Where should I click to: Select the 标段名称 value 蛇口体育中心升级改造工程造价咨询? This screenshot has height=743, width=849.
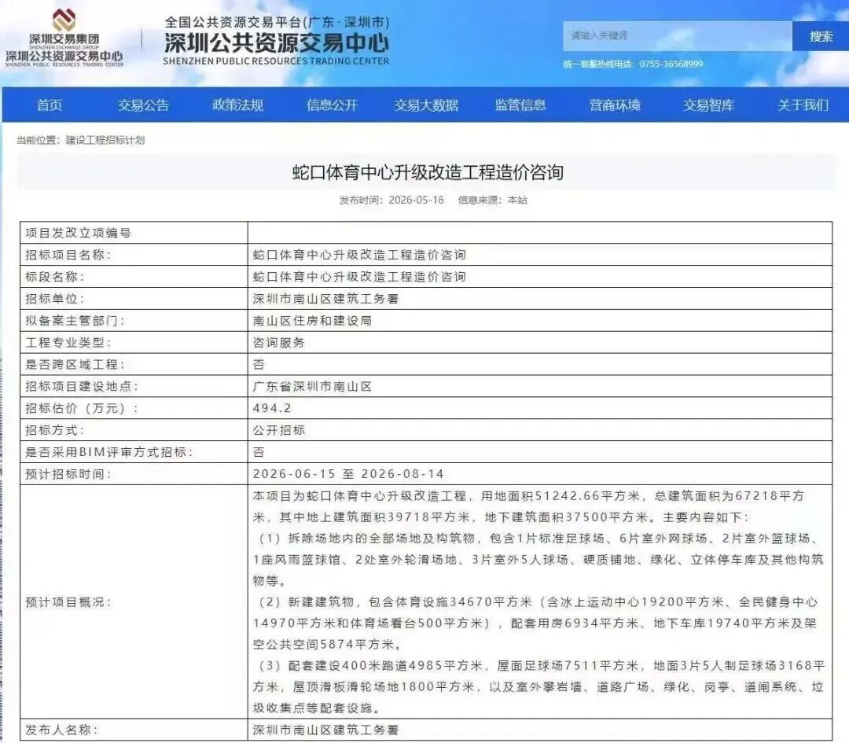point(359,277)
